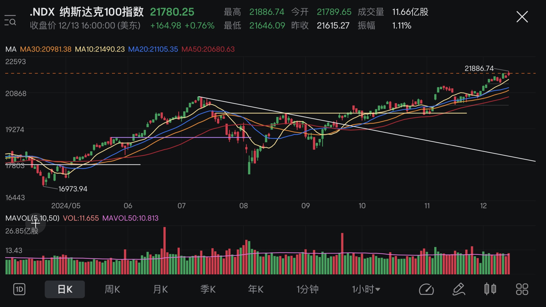Open the four-square grid layout icon
Image resolution: width=546 pixels, height=307 pixels.
pos(522,289)
